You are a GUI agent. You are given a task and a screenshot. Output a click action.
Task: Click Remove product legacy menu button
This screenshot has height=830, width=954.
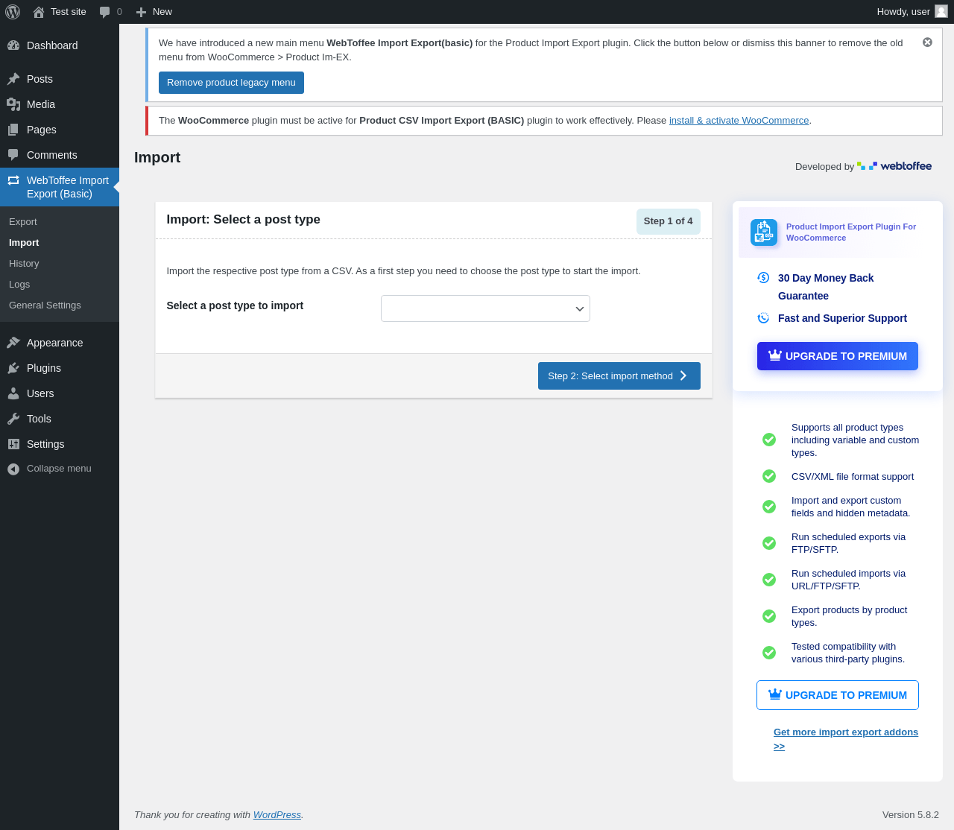[x=231, y=83]
